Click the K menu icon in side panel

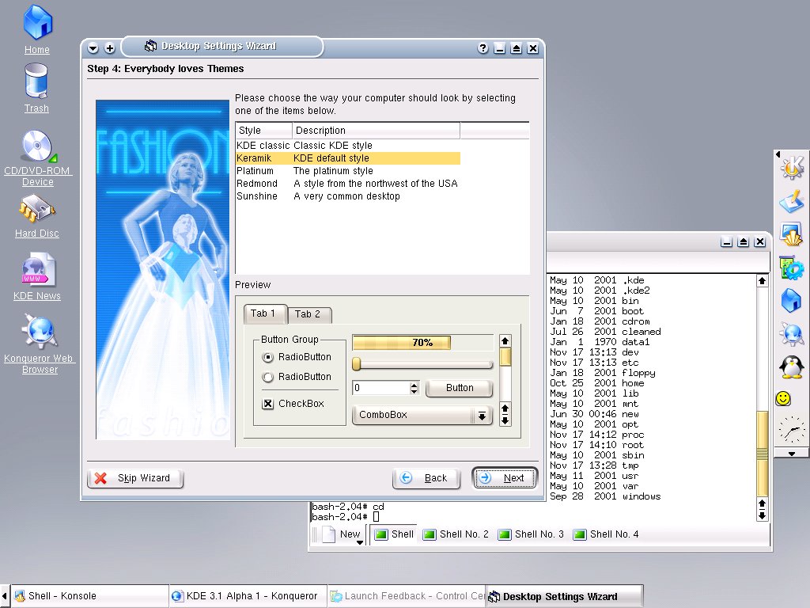pos(791,167)
